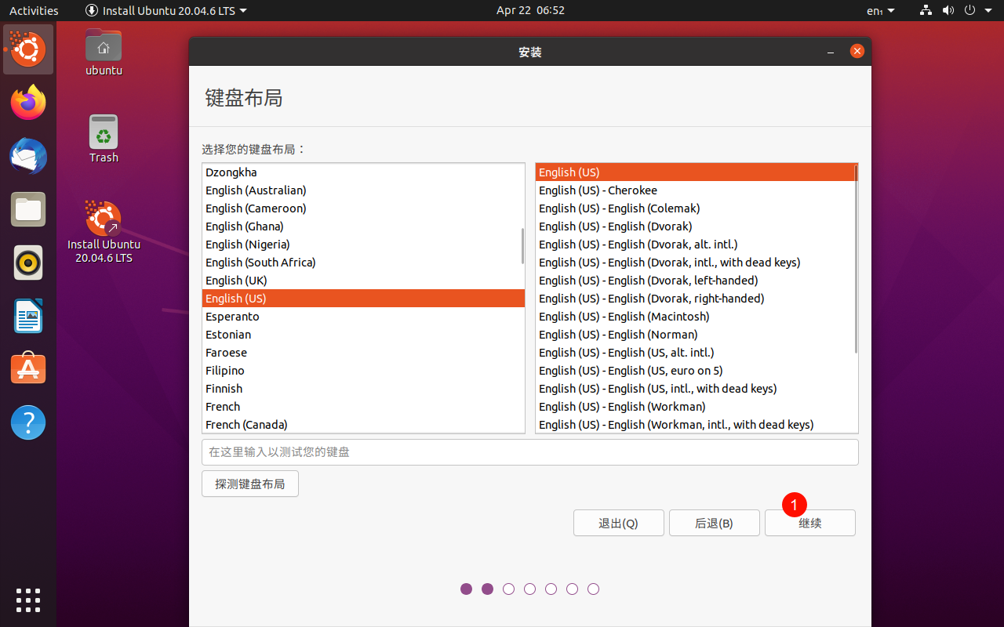Screen dimensions: 1004x627
Task: Select English (UK) layout
Action: [363, 281]
